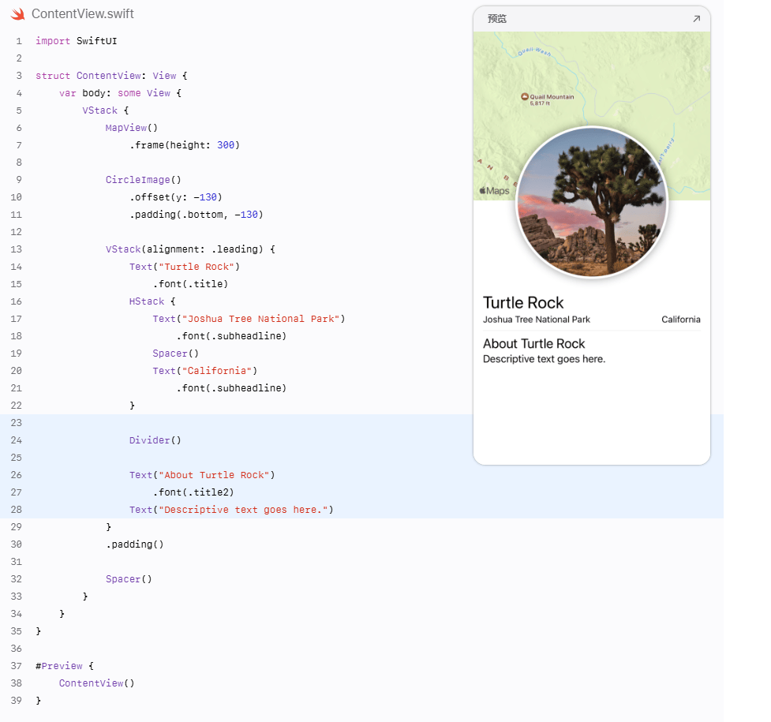Screen dimensions: 771x722
Task: Click the MapView() call on line 6
Action: (131, 128)
